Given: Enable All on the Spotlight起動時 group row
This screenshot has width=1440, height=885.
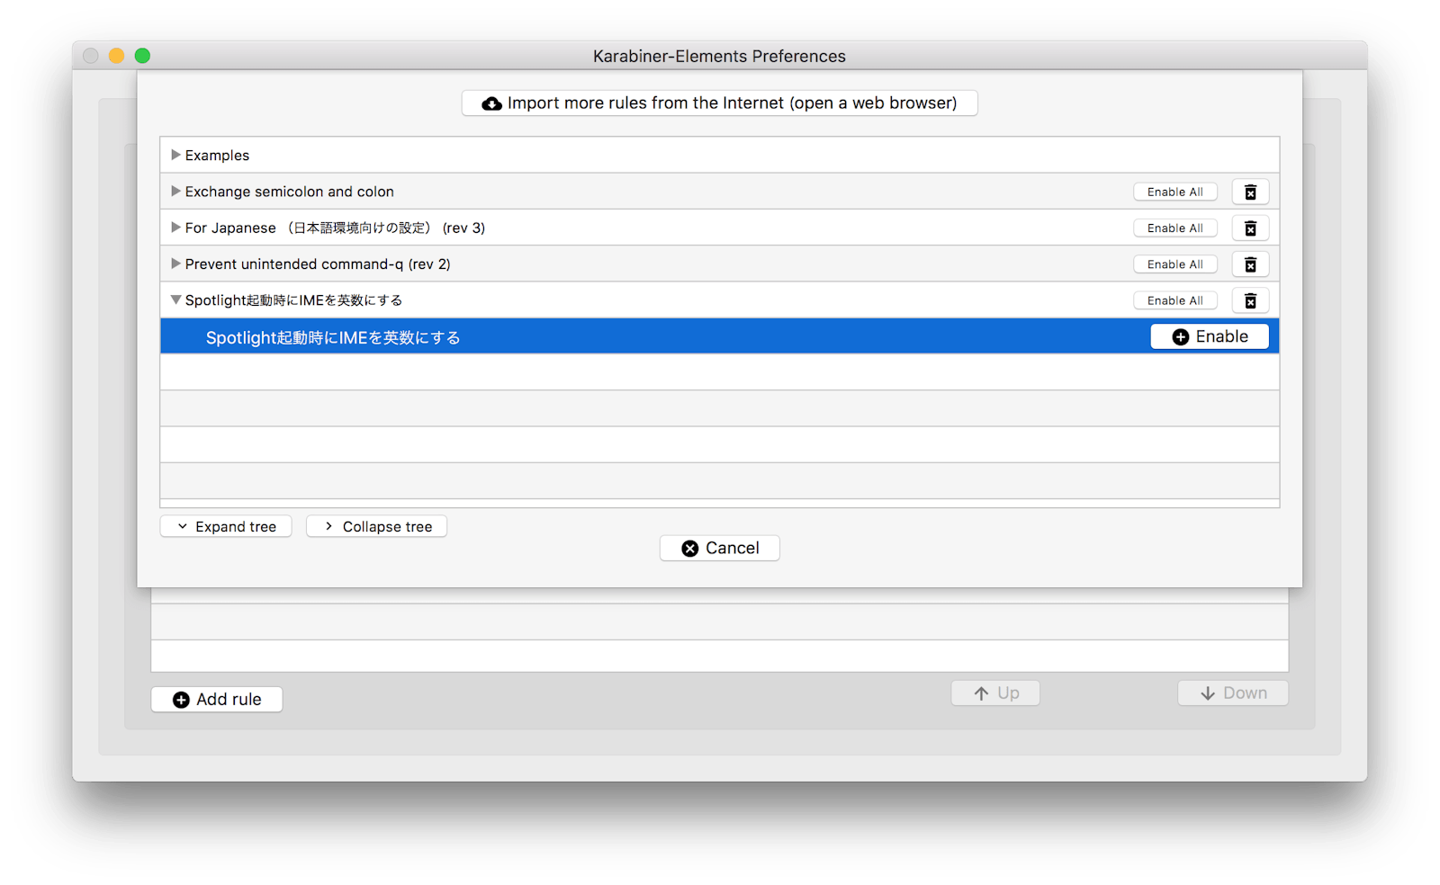Looking at the screenshot, I should coord(1174,300).
